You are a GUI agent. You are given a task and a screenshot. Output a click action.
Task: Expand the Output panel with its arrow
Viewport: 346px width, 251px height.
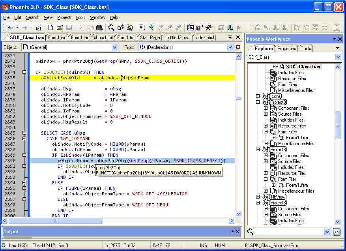point(232,231)
